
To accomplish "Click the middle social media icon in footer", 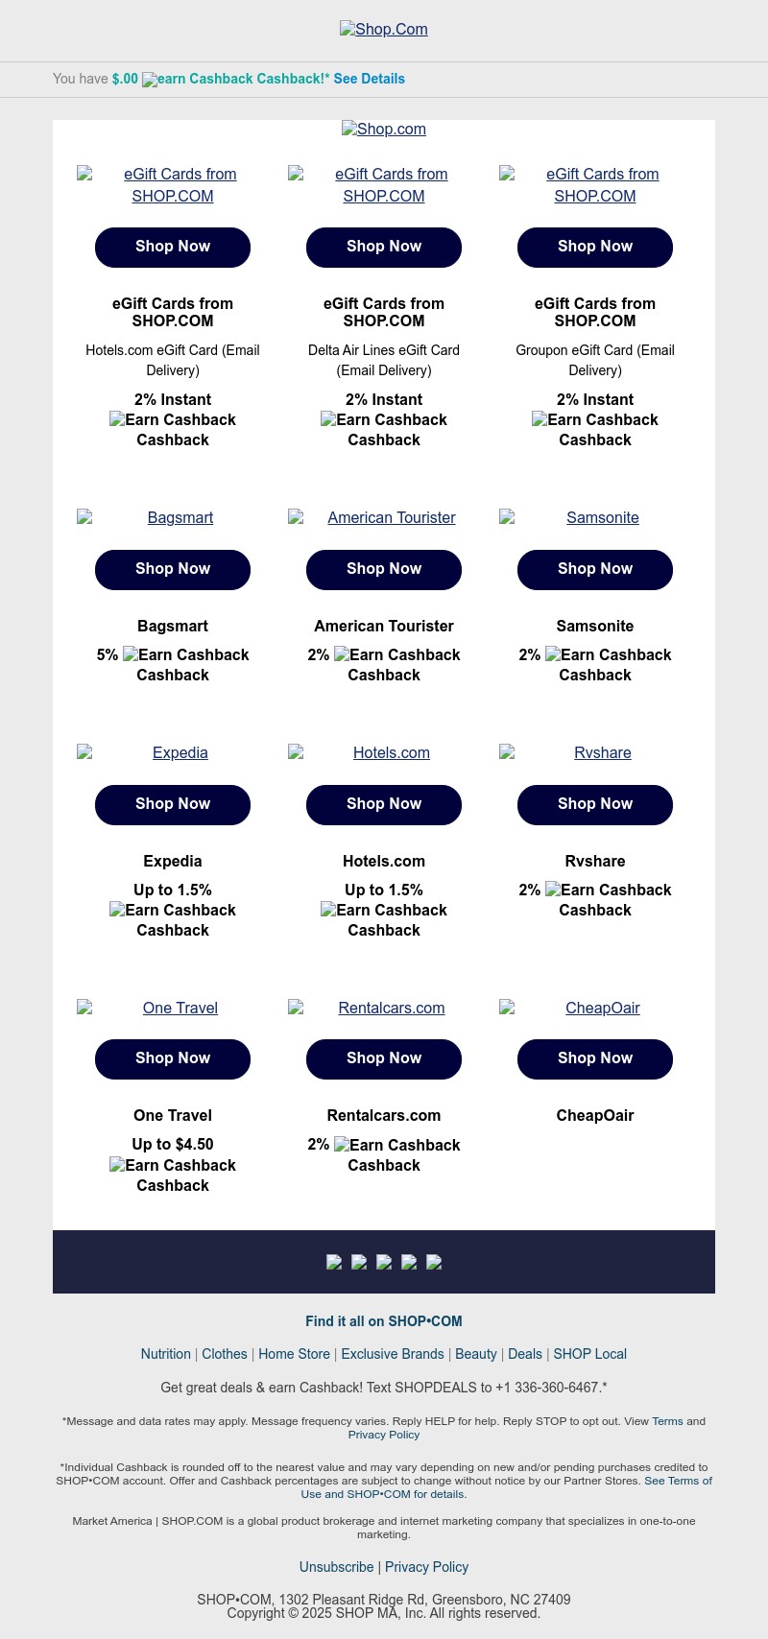I will tap(384, 1262).
